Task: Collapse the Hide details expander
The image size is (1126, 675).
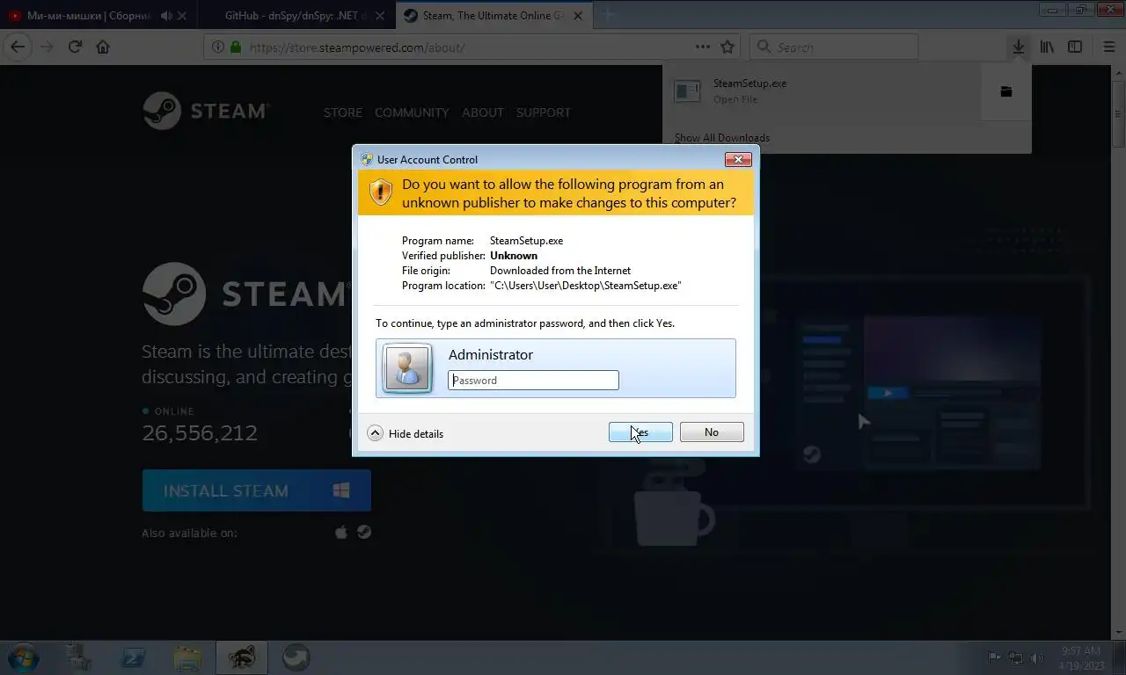Action: coord(406,433)
